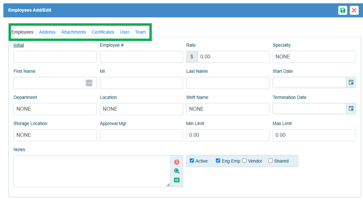Viewport: 363px width, 200px height.
Task: Open the Termination Date calendar picker
Action: [x=351, y=109]
